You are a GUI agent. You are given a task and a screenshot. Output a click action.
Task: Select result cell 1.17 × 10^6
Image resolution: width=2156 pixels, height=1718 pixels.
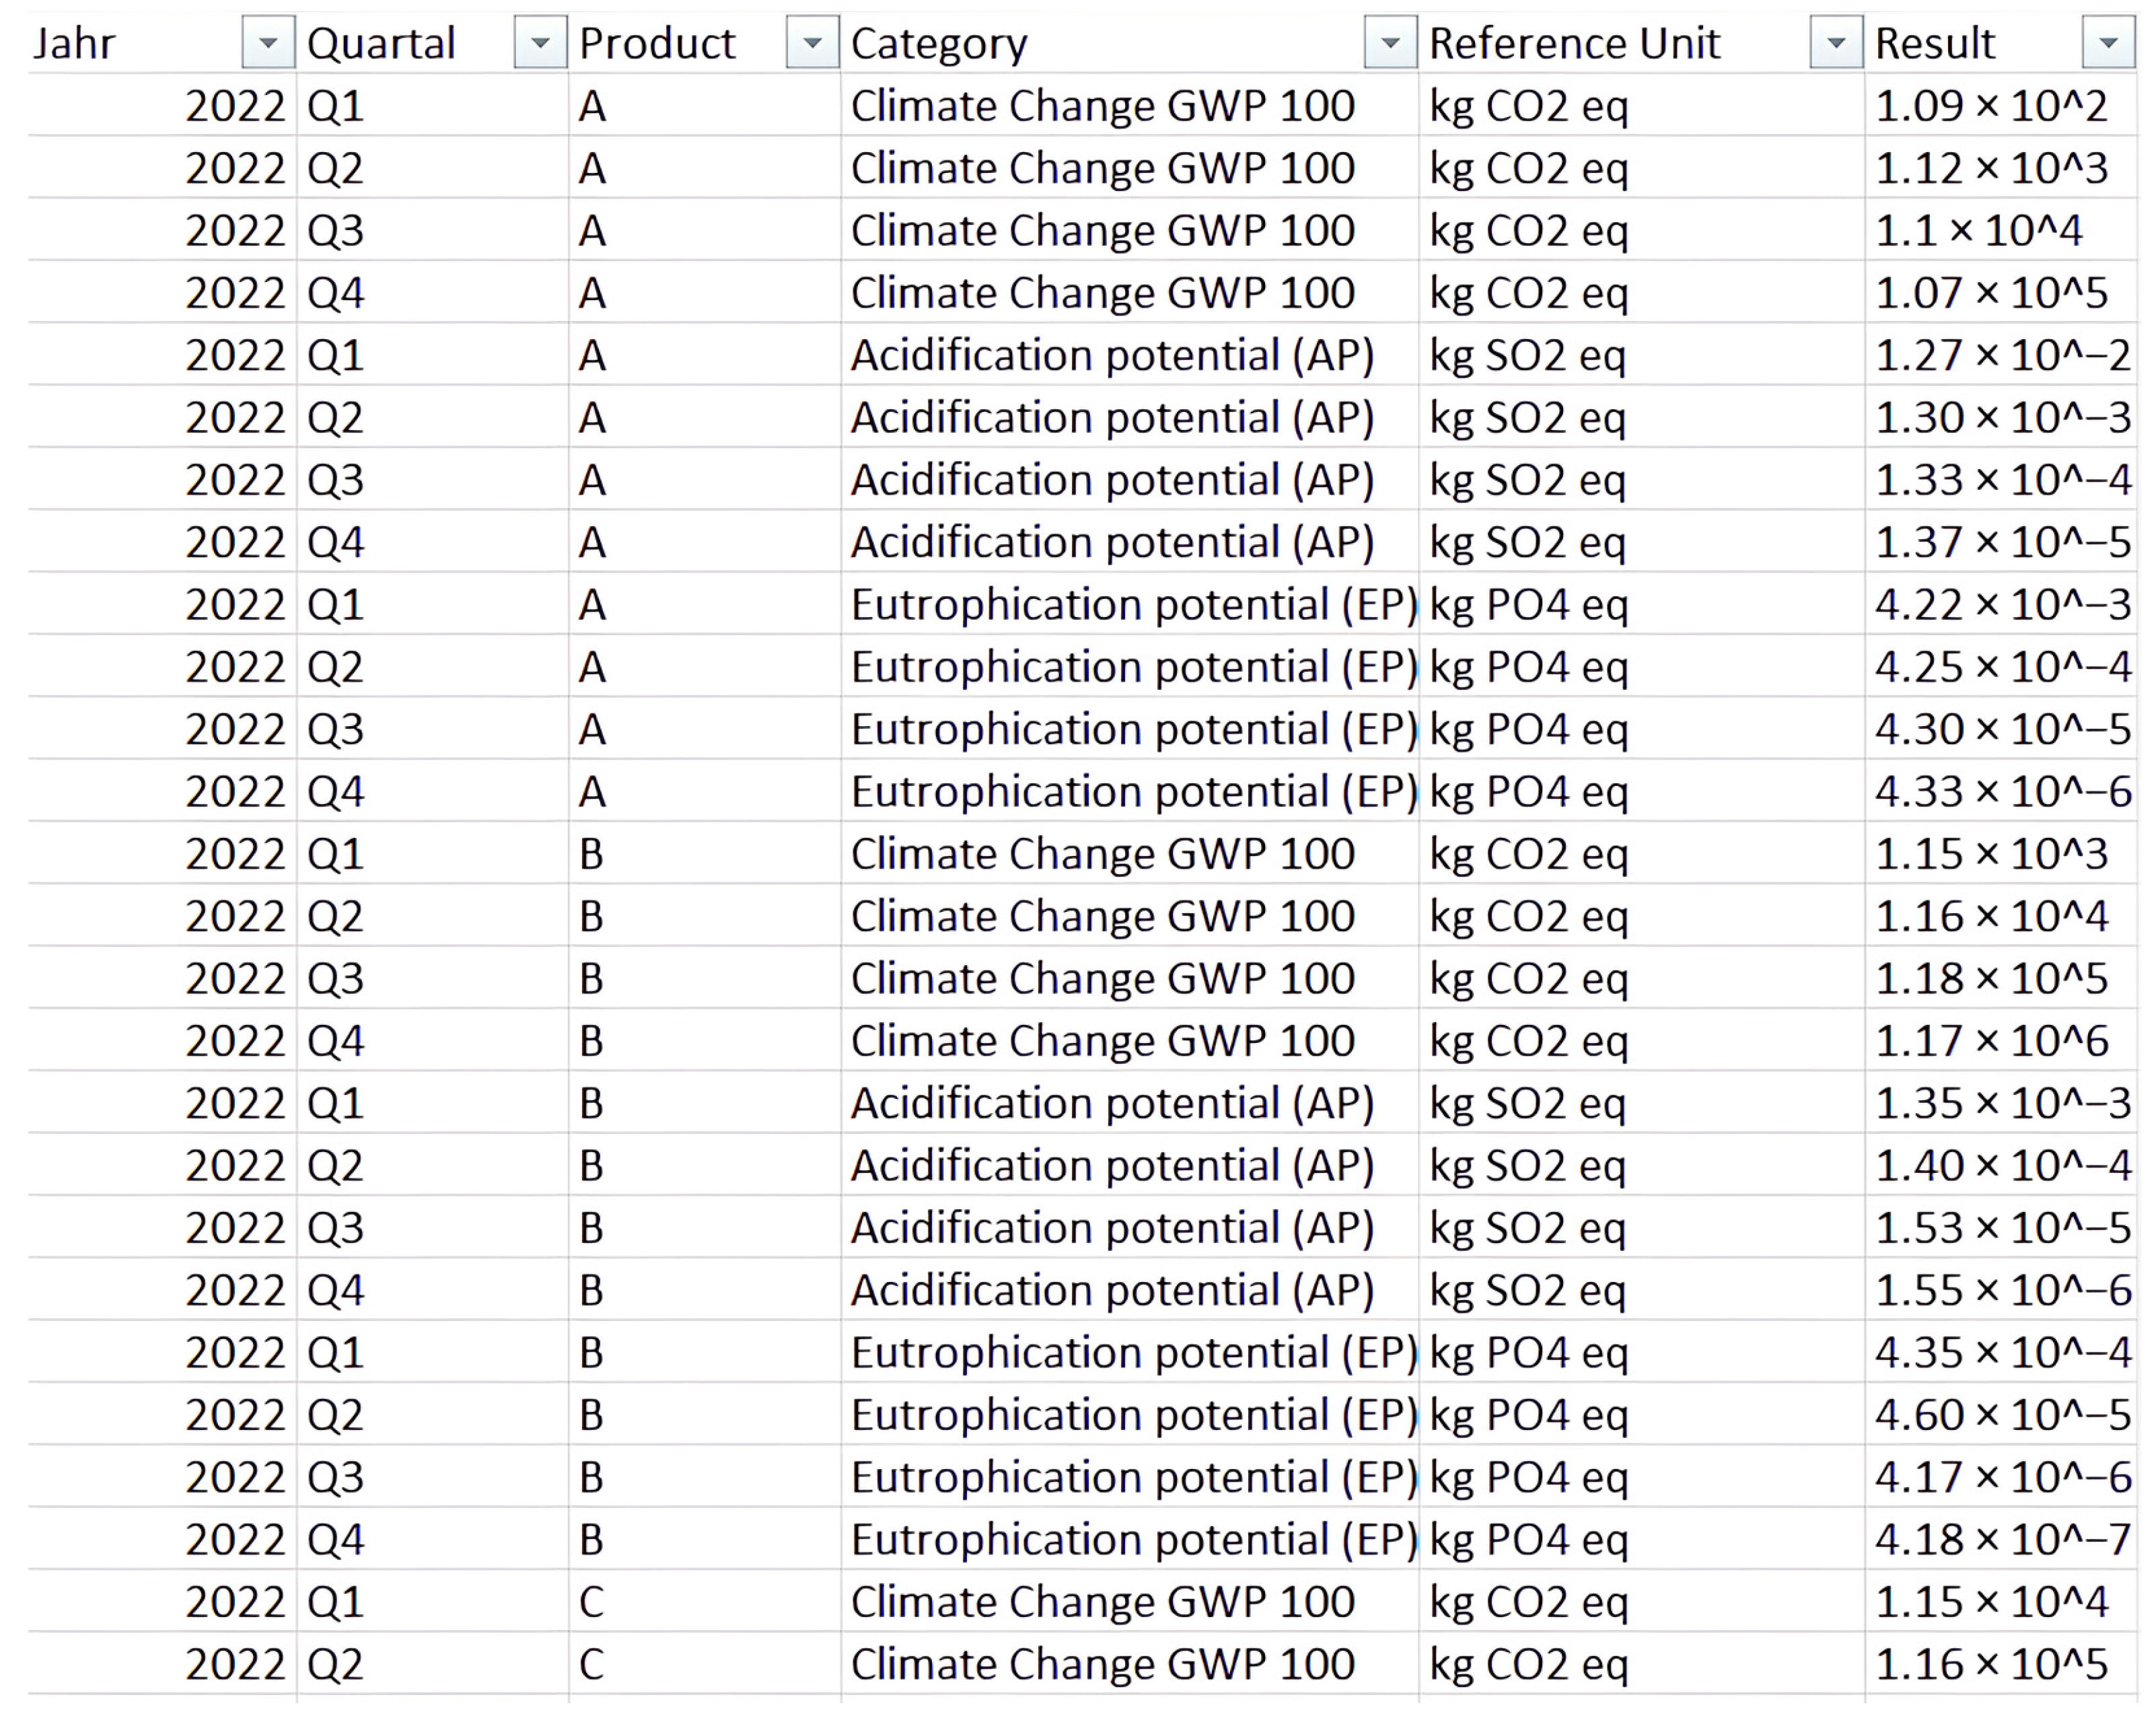(1990, 1041)
